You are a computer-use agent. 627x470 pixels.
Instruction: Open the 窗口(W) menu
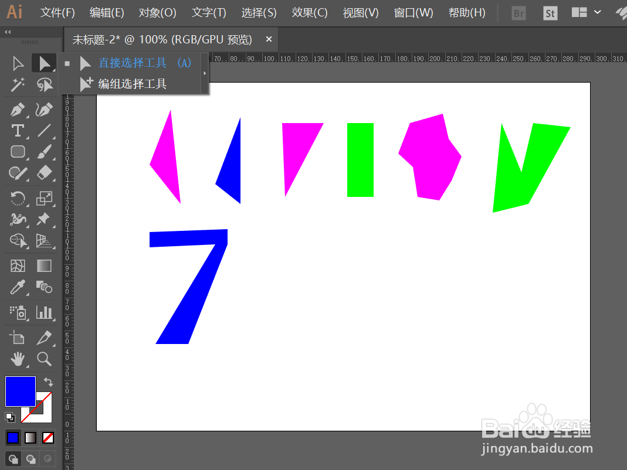[x=414, y=13]
